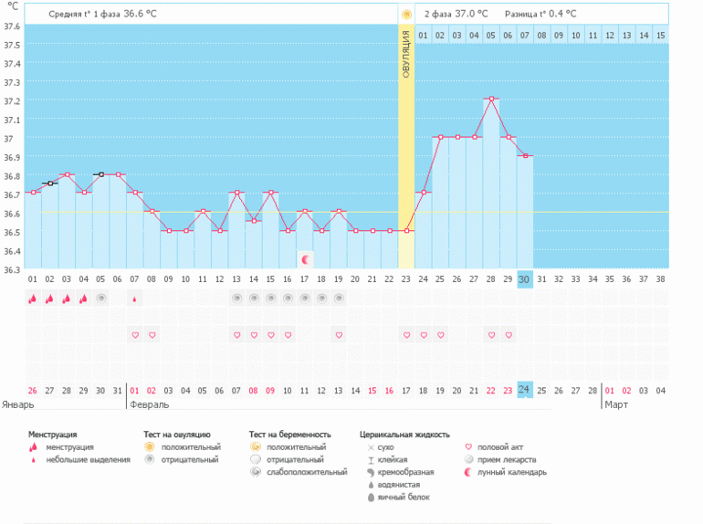
Task: Select the menstruation drop icon on cycle day 01
Action: coord(33,299)
